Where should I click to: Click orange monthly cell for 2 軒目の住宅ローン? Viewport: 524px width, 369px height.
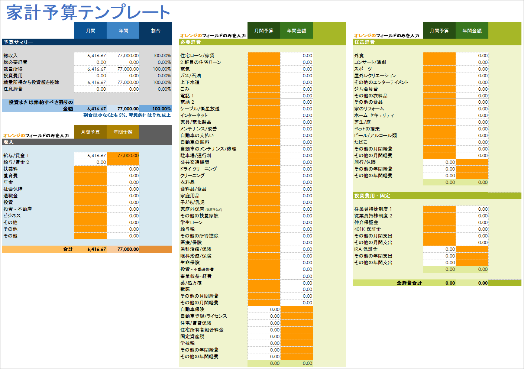264,62
